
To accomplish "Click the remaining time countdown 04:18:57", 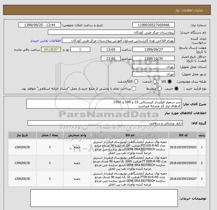I will 51,49.
